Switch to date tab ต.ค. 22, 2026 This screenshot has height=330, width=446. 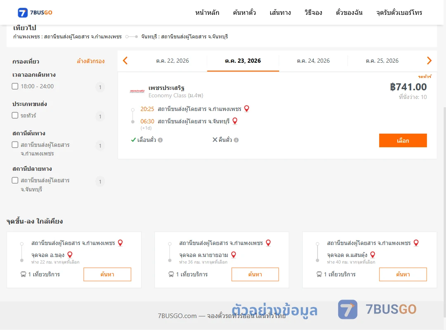[172, 61]
